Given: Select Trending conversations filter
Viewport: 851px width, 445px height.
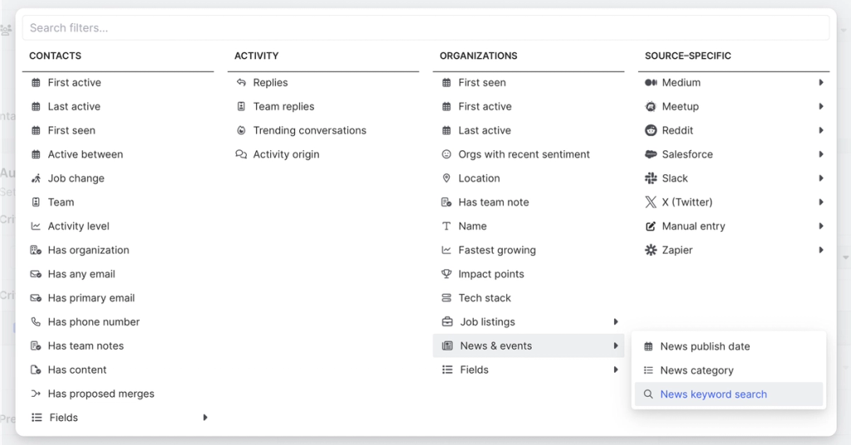Looking at the screenshot, I should [309, 130].
